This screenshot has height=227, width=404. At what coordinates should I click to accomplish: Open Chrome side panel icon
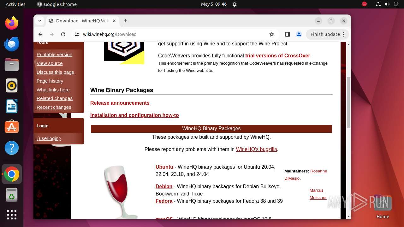pyautogui.click(x=287, y=34)
